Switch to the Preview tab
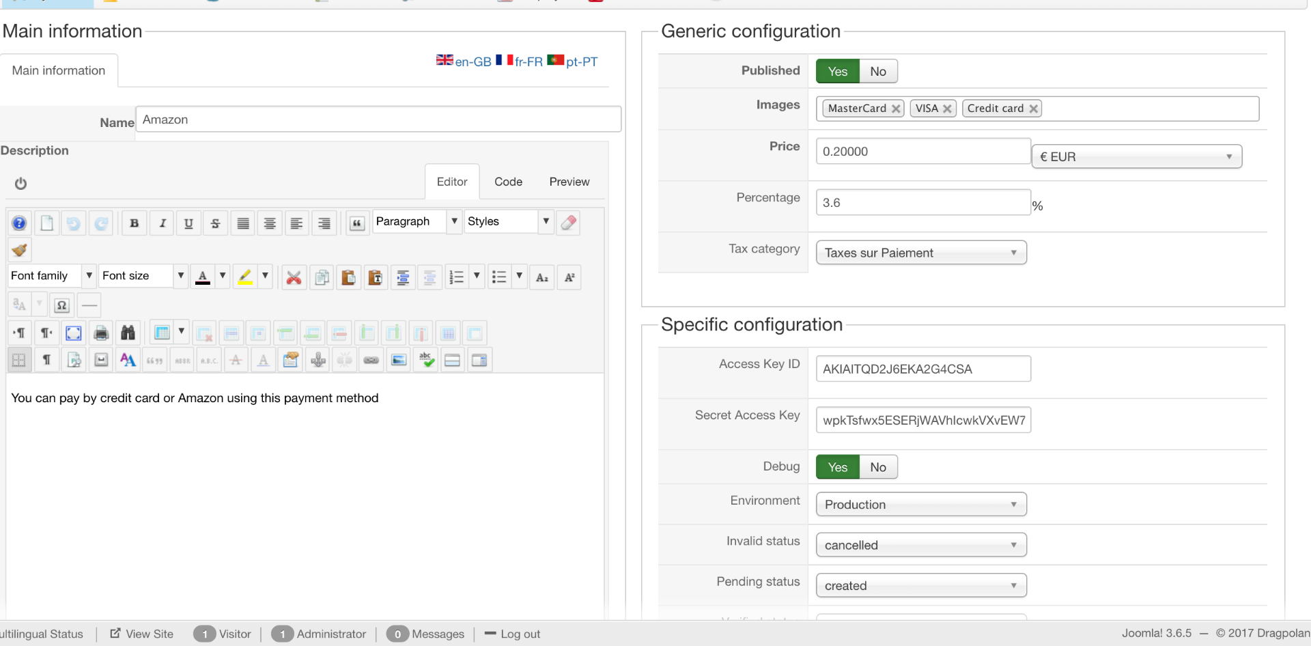Viewport: 1311px width, 646px height. tap(569, 182)
